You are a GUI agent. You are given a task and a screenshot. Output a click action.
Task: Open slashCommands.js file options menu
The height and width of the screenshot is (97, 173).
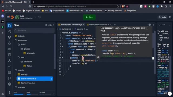tap(52, 79)
